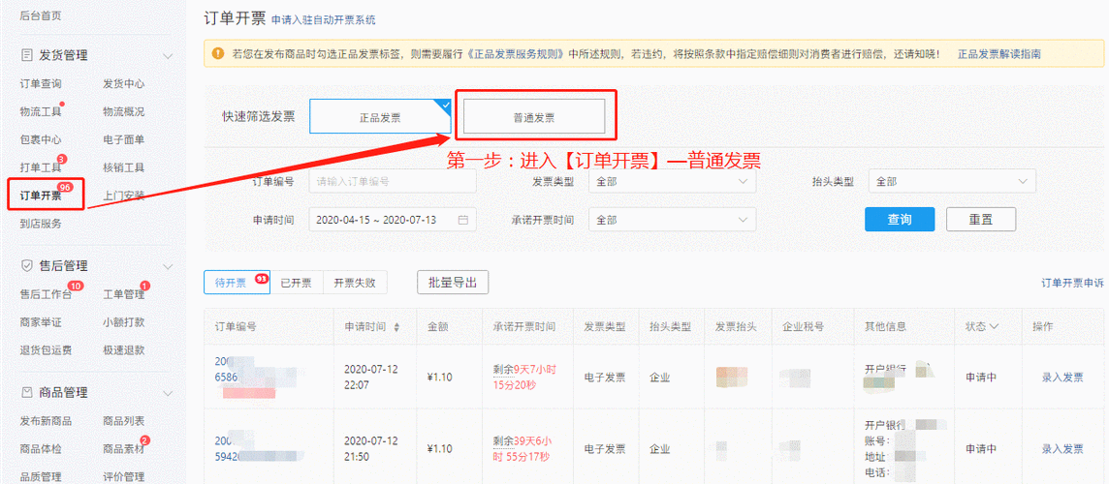Open 发货中心 in the sidebar
The image size is (1109, 484).
pos(124,83)
